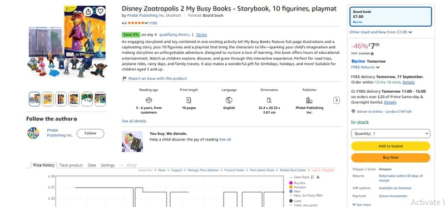The height and width of the screenshot is (207, 445).
Task: Toggle Sales Rank line in Keepa legend
Action: tap(299, 177)
